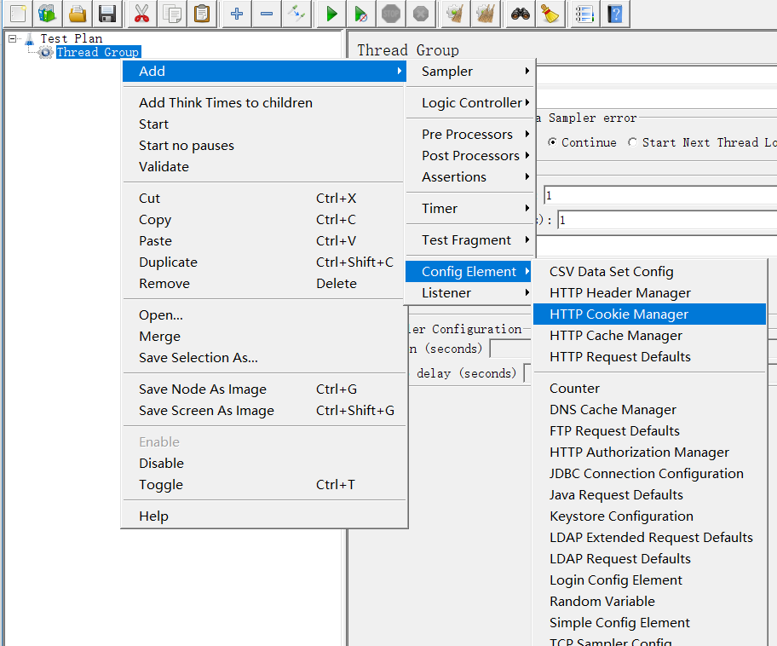The image size is (777, 646).
Task: Add a CSV Data Set Config
Action: (x=650, y=272)
